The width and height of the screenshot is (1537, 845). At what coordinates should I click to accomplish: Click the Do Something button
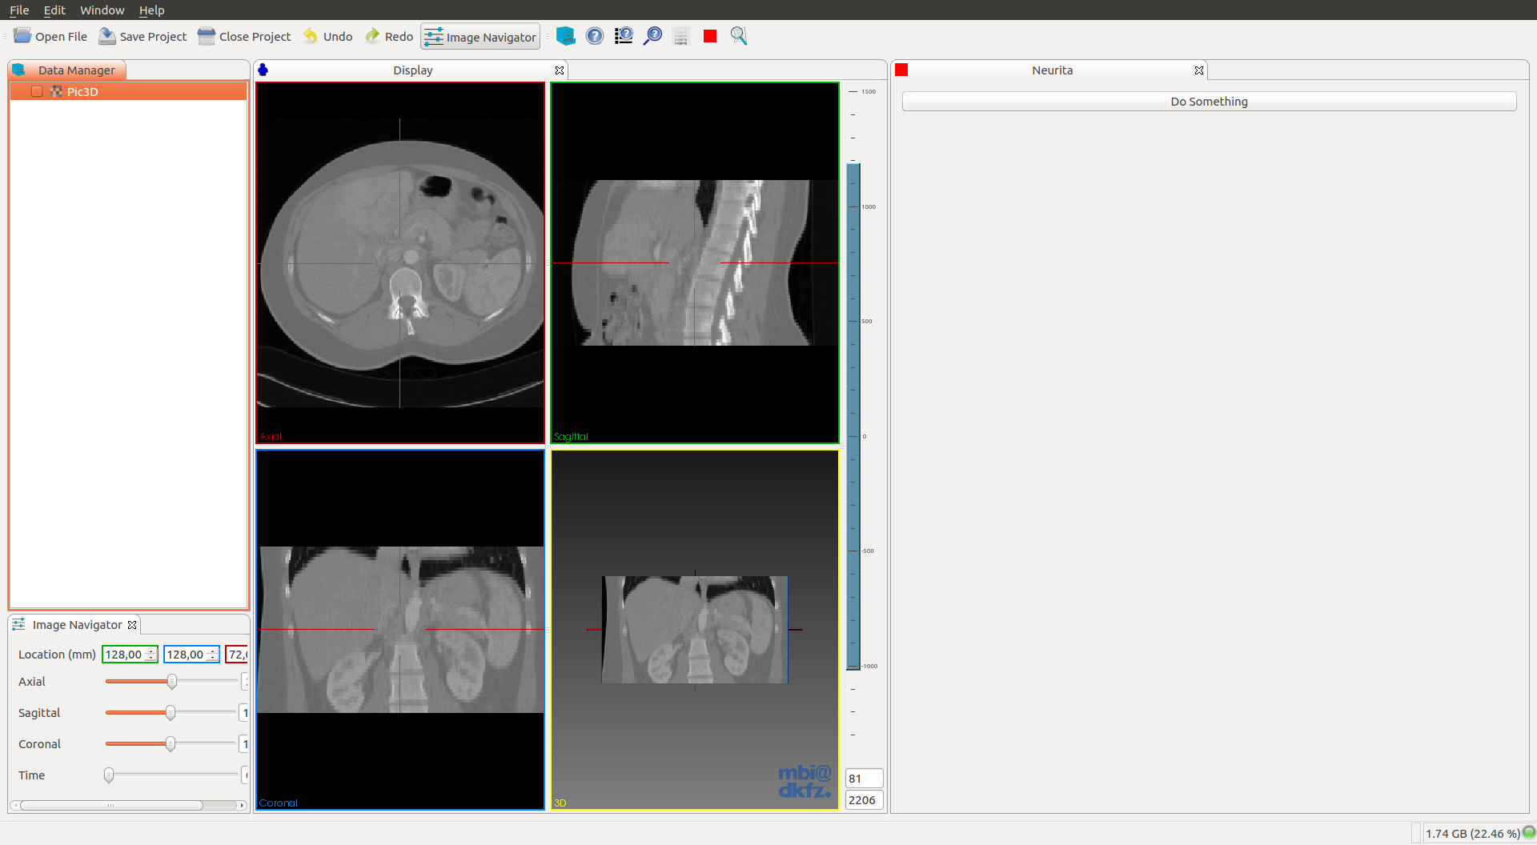point(1209,102)
